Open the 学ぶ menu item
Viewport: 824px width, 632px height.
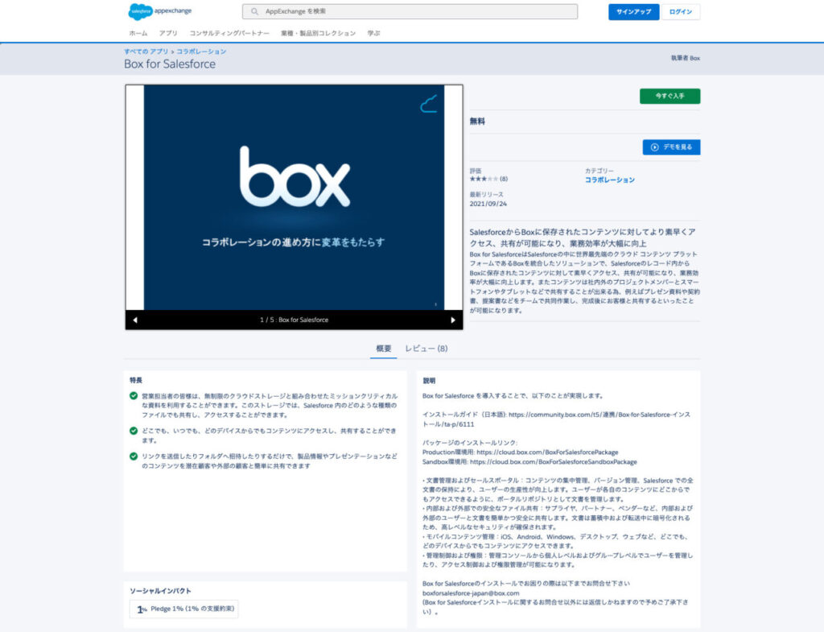[373, 33]
